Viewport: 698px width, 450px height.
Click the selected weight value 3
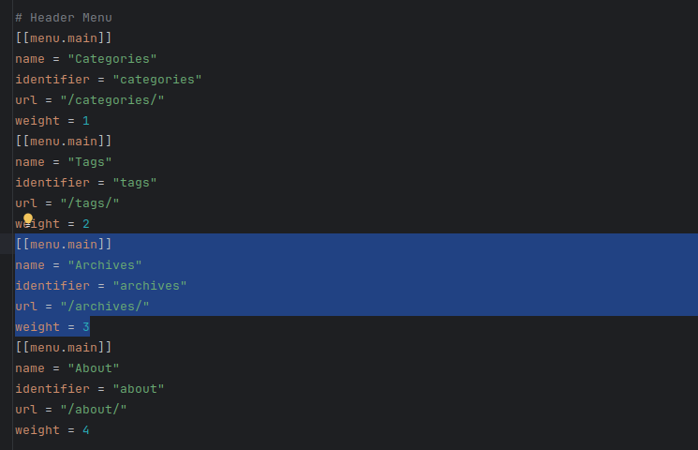pos(85,327)
